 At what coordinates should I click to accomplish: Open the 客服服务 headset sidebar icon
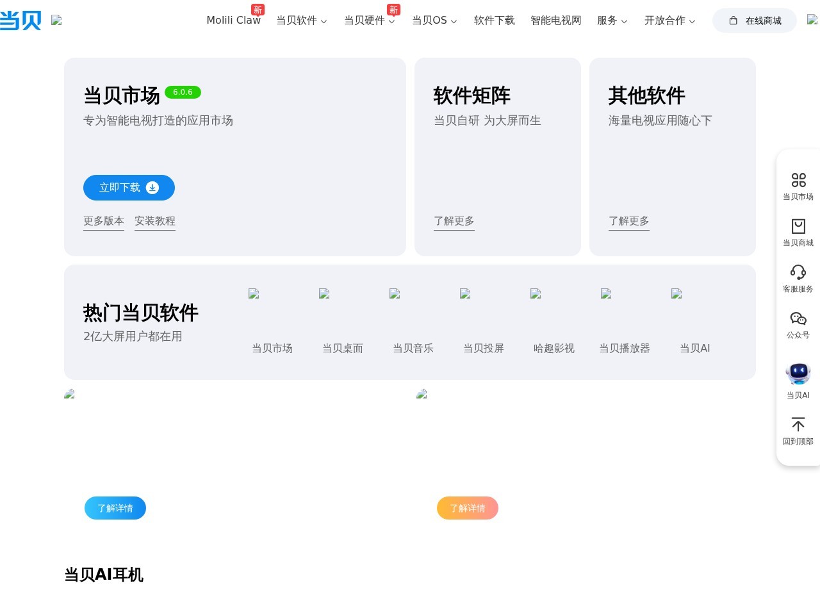798,272
